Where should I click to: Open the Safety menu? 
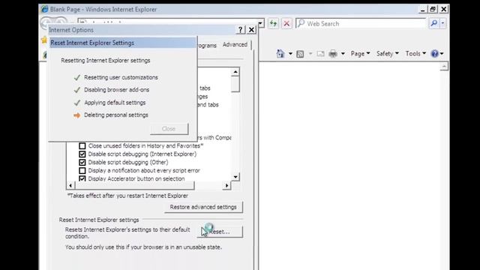point(388,53)
